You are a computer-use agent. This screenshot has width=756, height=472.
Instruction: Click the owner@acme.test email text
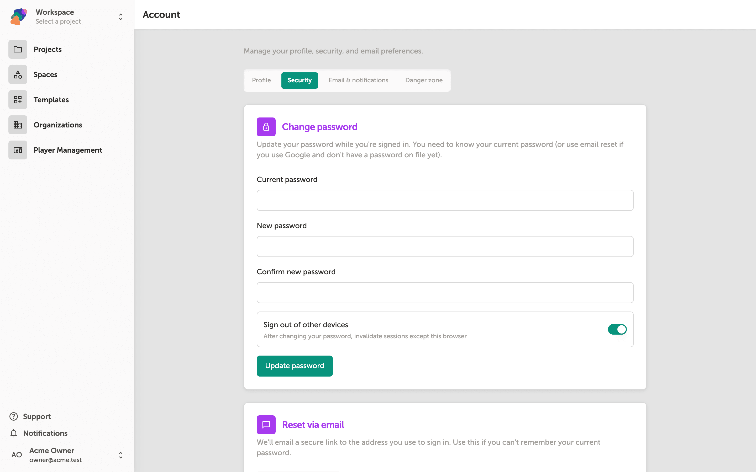(x=56, y=460)
